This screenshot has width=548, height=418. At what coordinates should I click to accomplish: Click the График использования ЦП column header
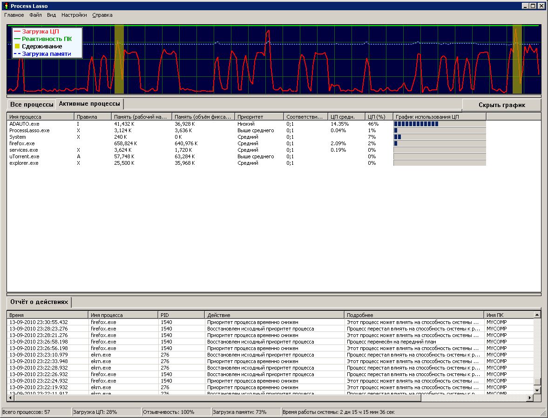(x=440, y=117)
